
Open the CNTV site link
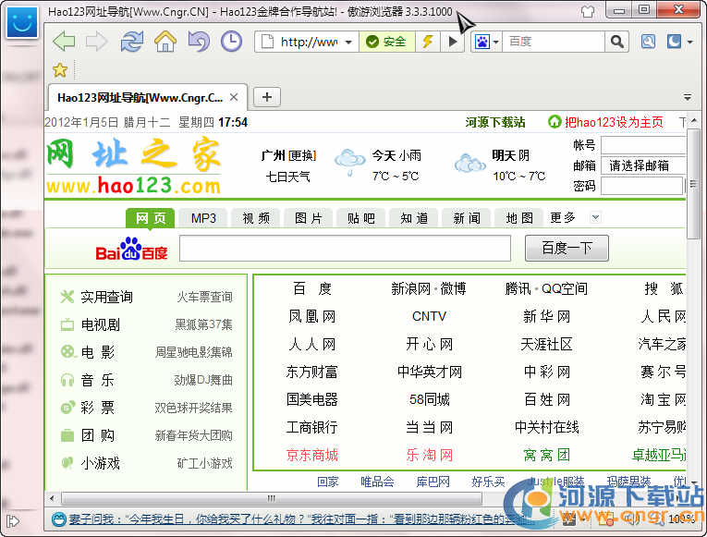[429, 316]
